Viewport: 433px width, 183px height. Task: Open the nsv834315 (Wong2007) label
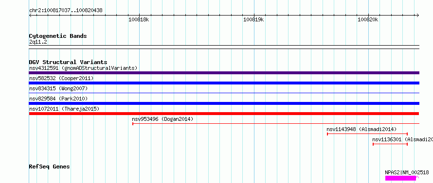click(58, 88)
